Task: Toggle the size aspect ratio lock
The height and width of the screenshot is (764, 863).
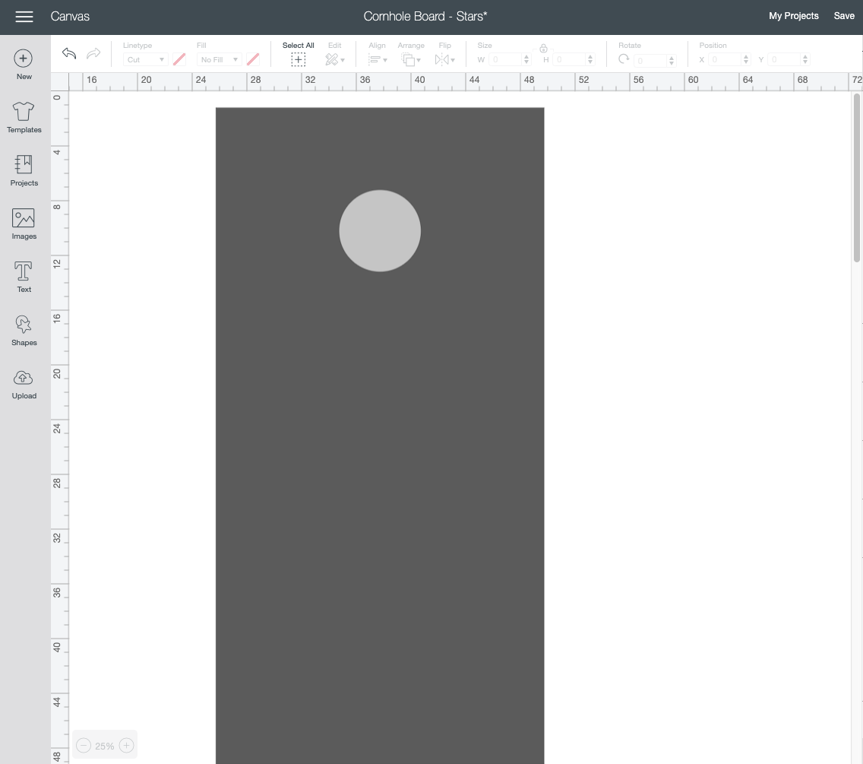Action: click(x=543, y=49)
